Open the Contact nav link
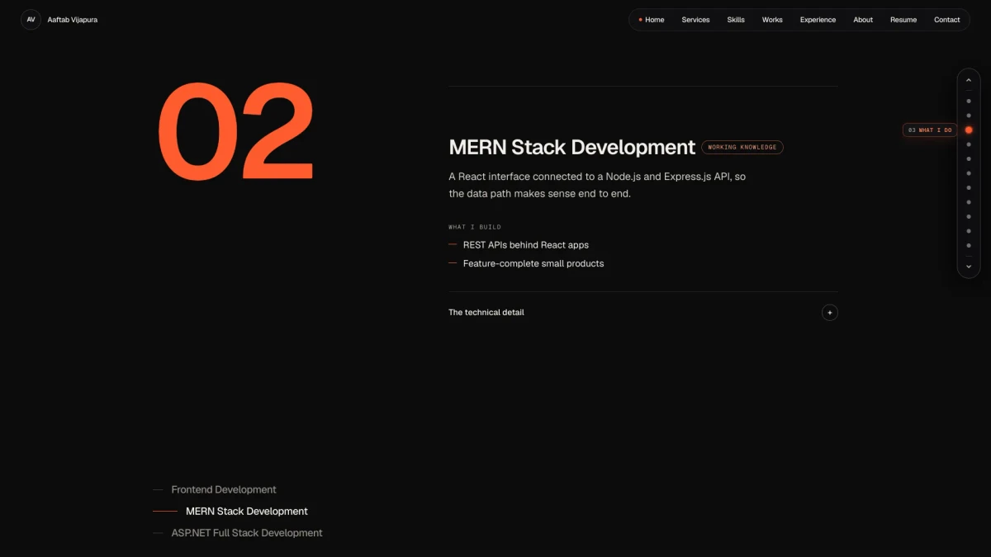The image size is (991, 557). [947, 20]
